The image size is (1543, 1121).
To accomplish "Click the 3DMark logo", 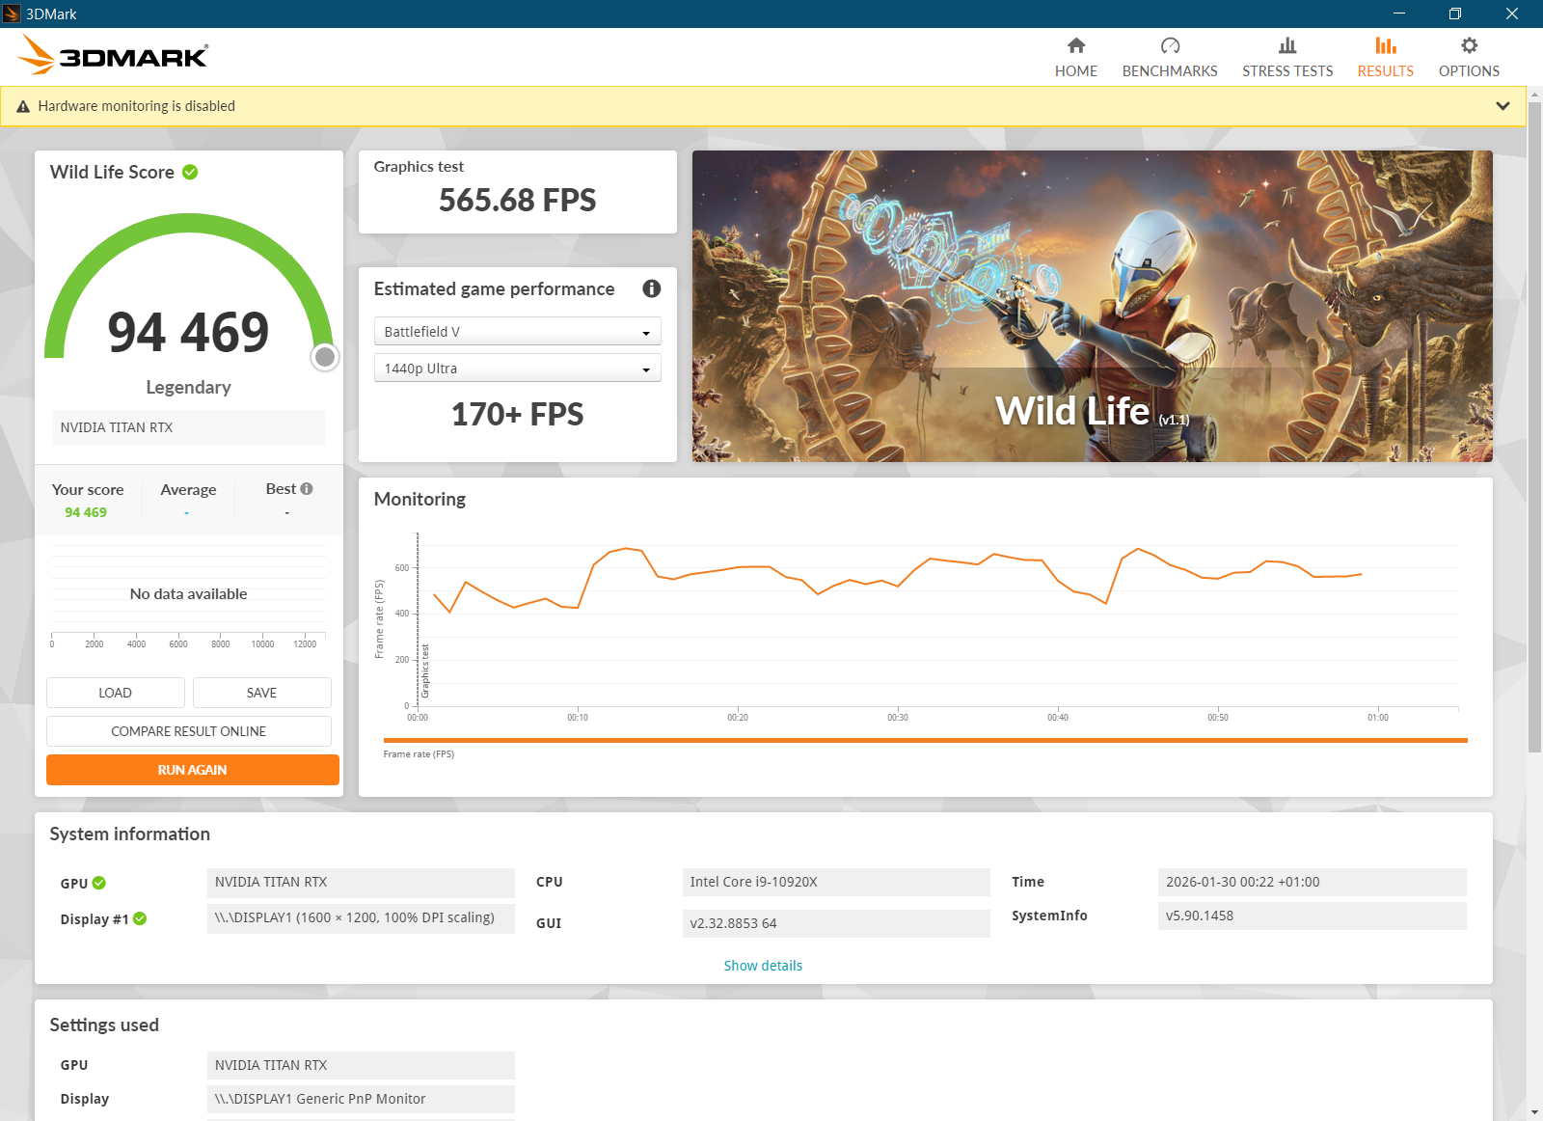I will 114,56.
